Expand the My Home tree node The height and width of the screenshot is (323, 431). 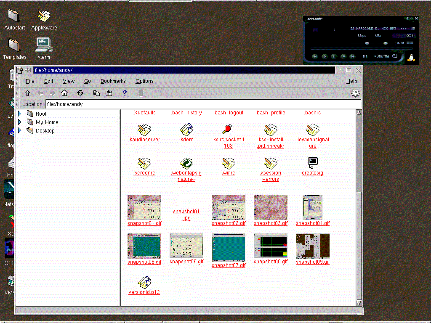[19, 122]
